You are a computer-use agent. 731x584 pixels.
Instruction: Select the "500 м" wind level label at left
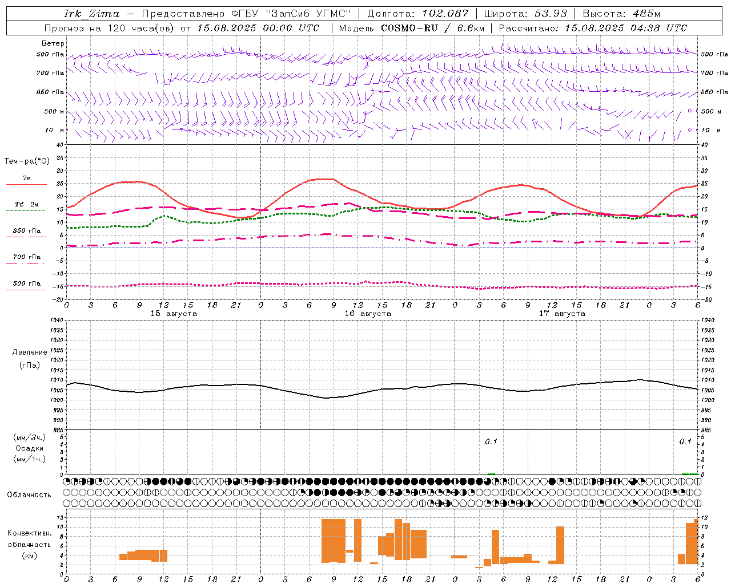tap(54, 111)
